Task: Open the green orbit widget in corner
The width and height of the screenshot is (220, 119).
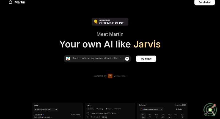Action: (x=210, y=110)
